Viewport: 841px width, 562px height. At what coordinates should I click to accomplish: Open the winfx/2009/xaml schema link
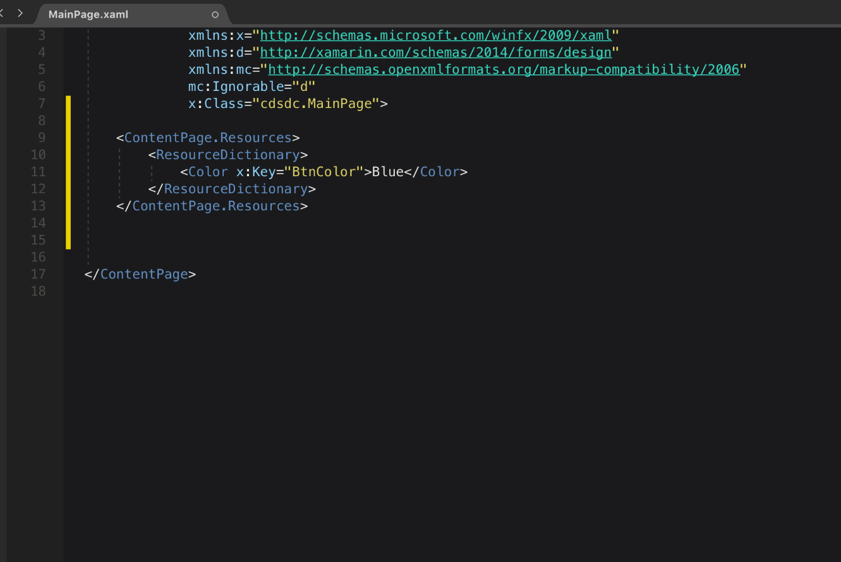tap(435, 35)
